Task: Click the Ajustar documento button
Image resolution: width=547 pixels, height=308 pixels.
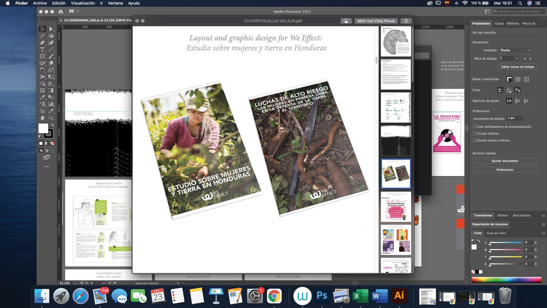Action: pyautogui.click(x=505, y=161)
